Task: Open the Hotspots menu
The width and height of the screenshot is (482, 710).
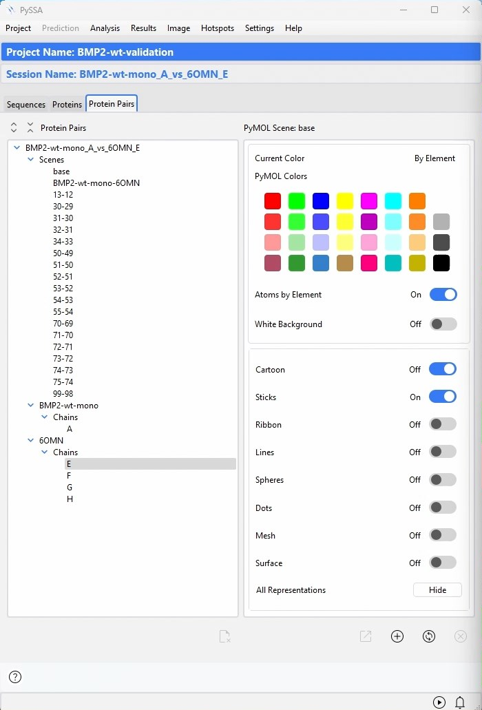Action: point(217,28)
